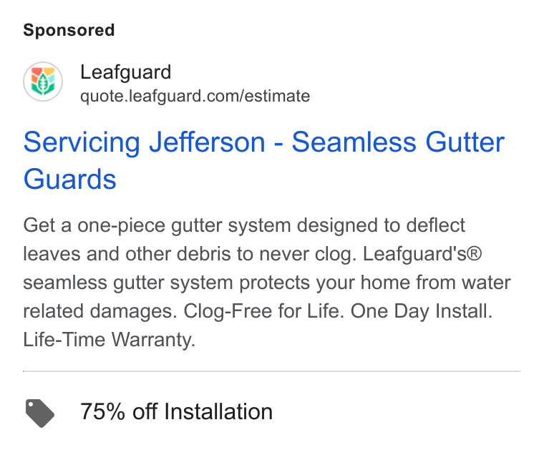Viewport: 544px width, 455px height.
Task: Click the price tag offer icon
Action: (x=40, y=413)
